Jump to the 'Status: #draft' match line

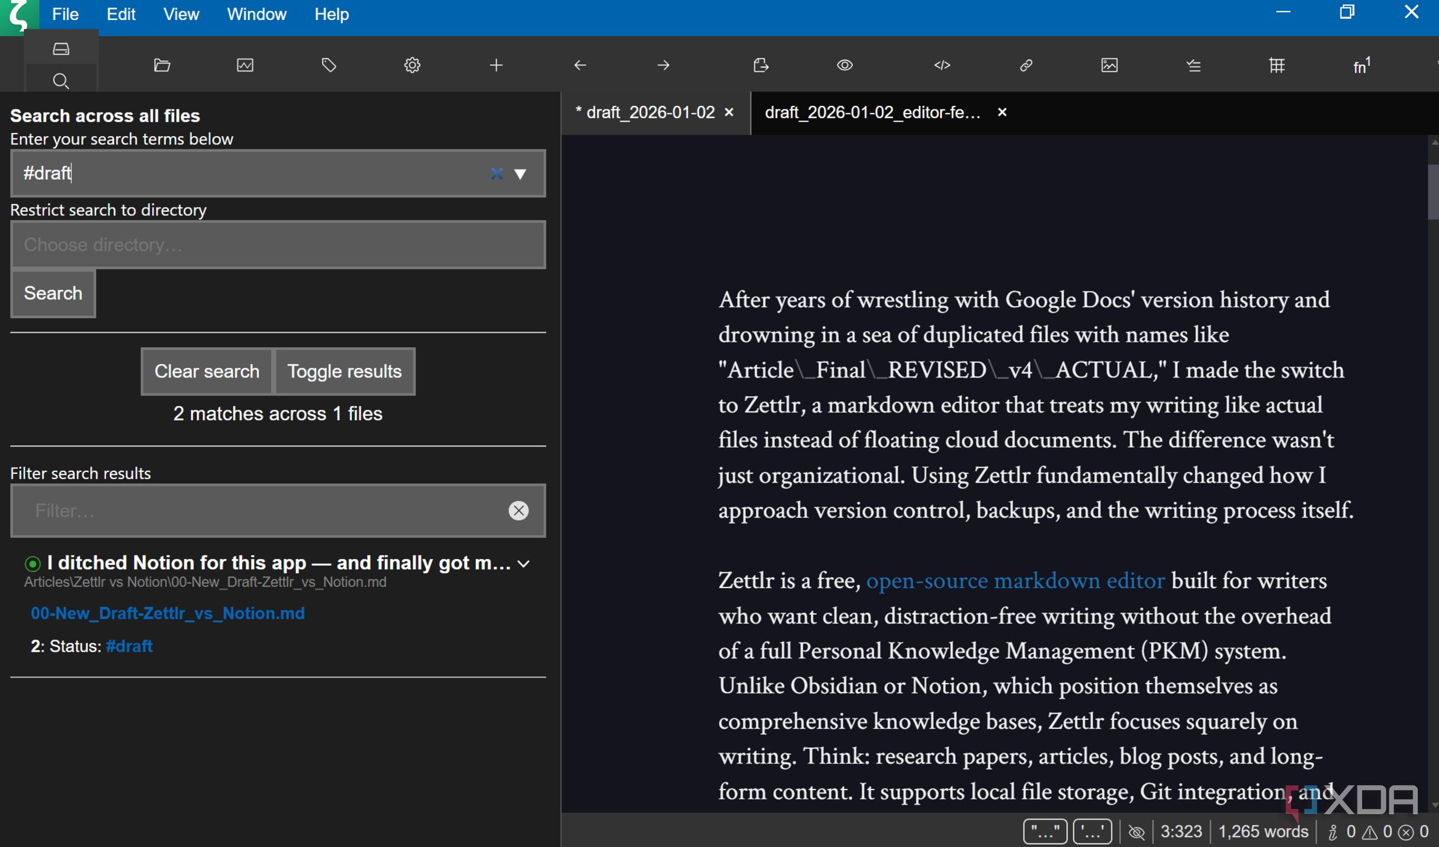pyautogui.click(x=91, y=646)
